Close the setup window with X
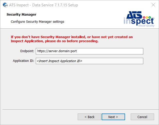The image size is (159, 125). [x=153, y=5]
